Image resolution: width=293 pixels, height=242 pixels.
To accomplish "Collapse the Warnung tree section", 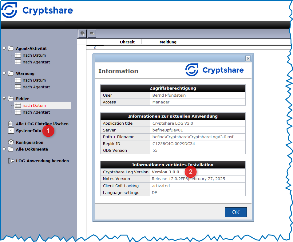I will pyautogui.click(x=4, y=73).
